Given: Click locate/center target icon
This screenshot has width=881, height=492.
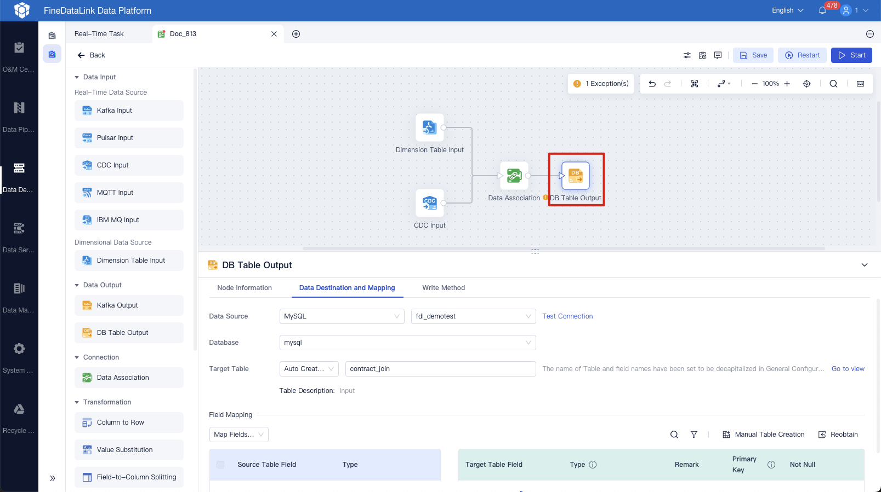Looking at the screenshot, I should [x=807, y=84].
